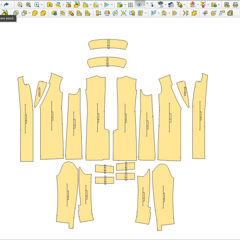This screenshot has height=240, width=240.
Task: Click the lock piece icon with padlock
Action: point(54,13)
